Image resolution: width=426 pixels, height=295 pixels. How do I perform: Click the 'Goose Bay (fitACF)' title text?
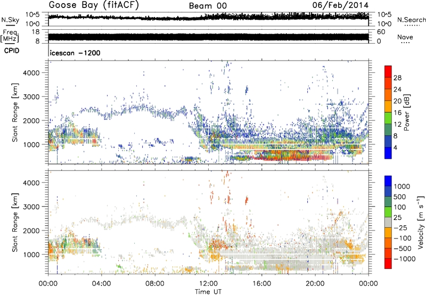pyautogui.click(x=94, y=5)
